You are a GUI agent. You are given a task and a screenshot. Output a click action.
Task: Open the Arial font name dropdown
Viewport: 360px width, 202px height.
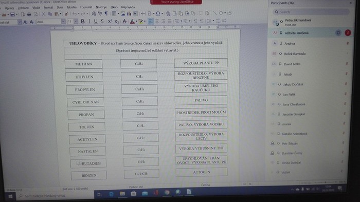[63, 22]
